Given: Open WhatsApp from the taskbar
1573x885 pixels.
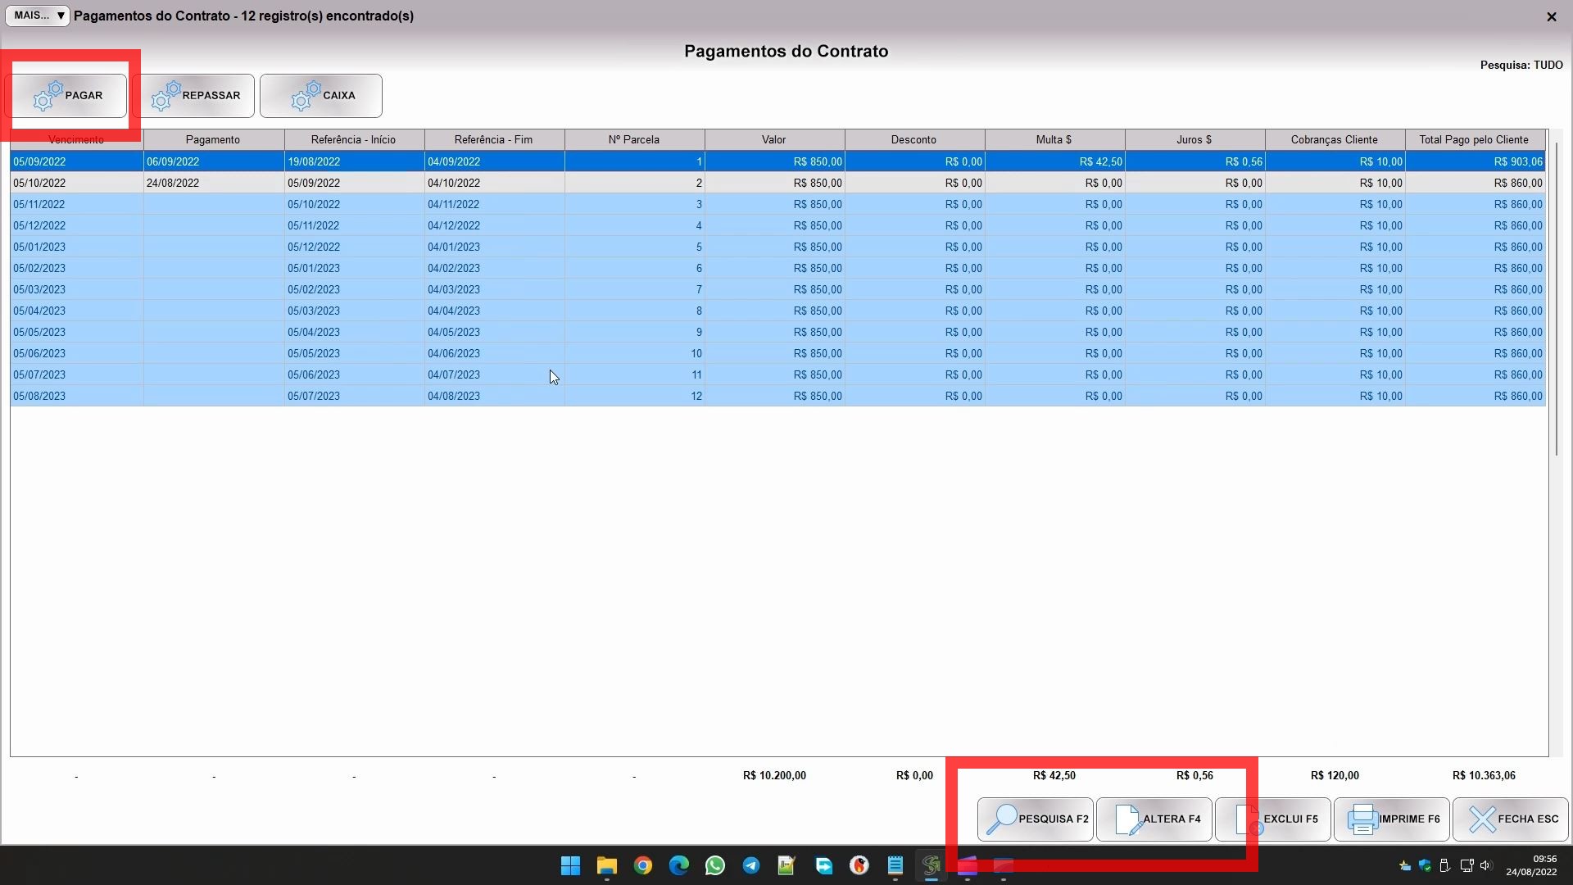Looking at the screenshot, I should click(714, 865).
